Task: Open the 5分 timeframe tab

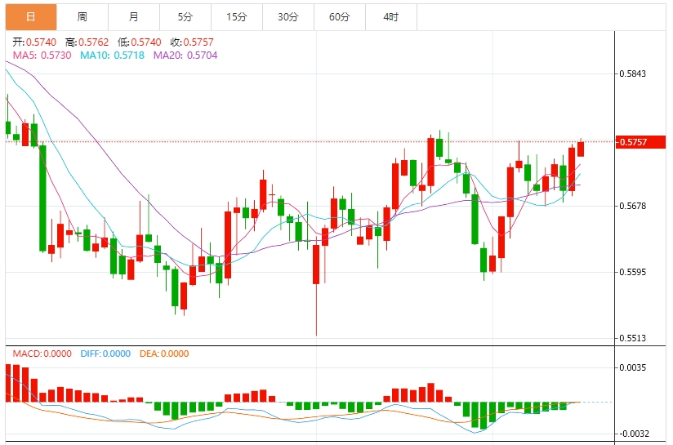Action: click(x=185, y=17)
